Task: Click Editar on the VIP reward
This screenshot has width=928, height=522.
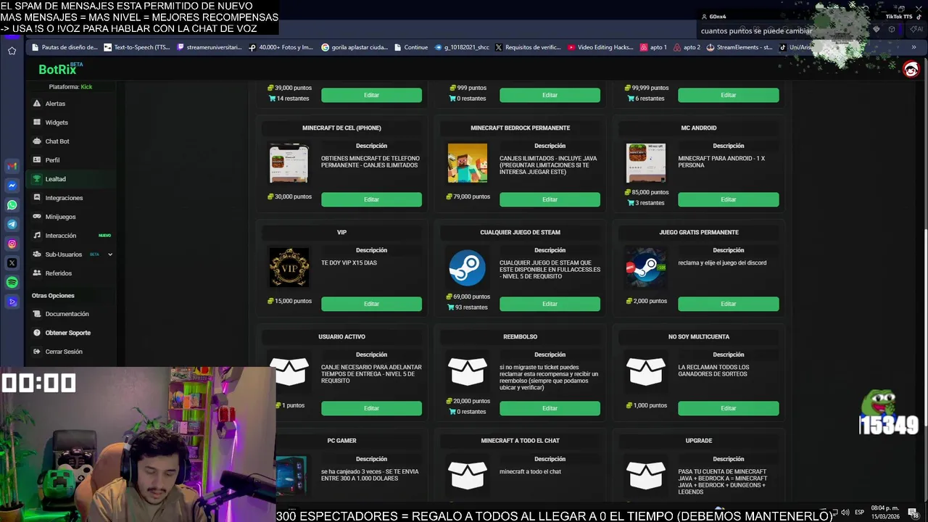Action: (x=371, y=304)
